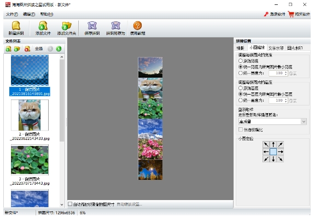Select Original Height (原始高度) radio button
The height and width of the screenshot is (217, 314).
[x=241, y=88]
